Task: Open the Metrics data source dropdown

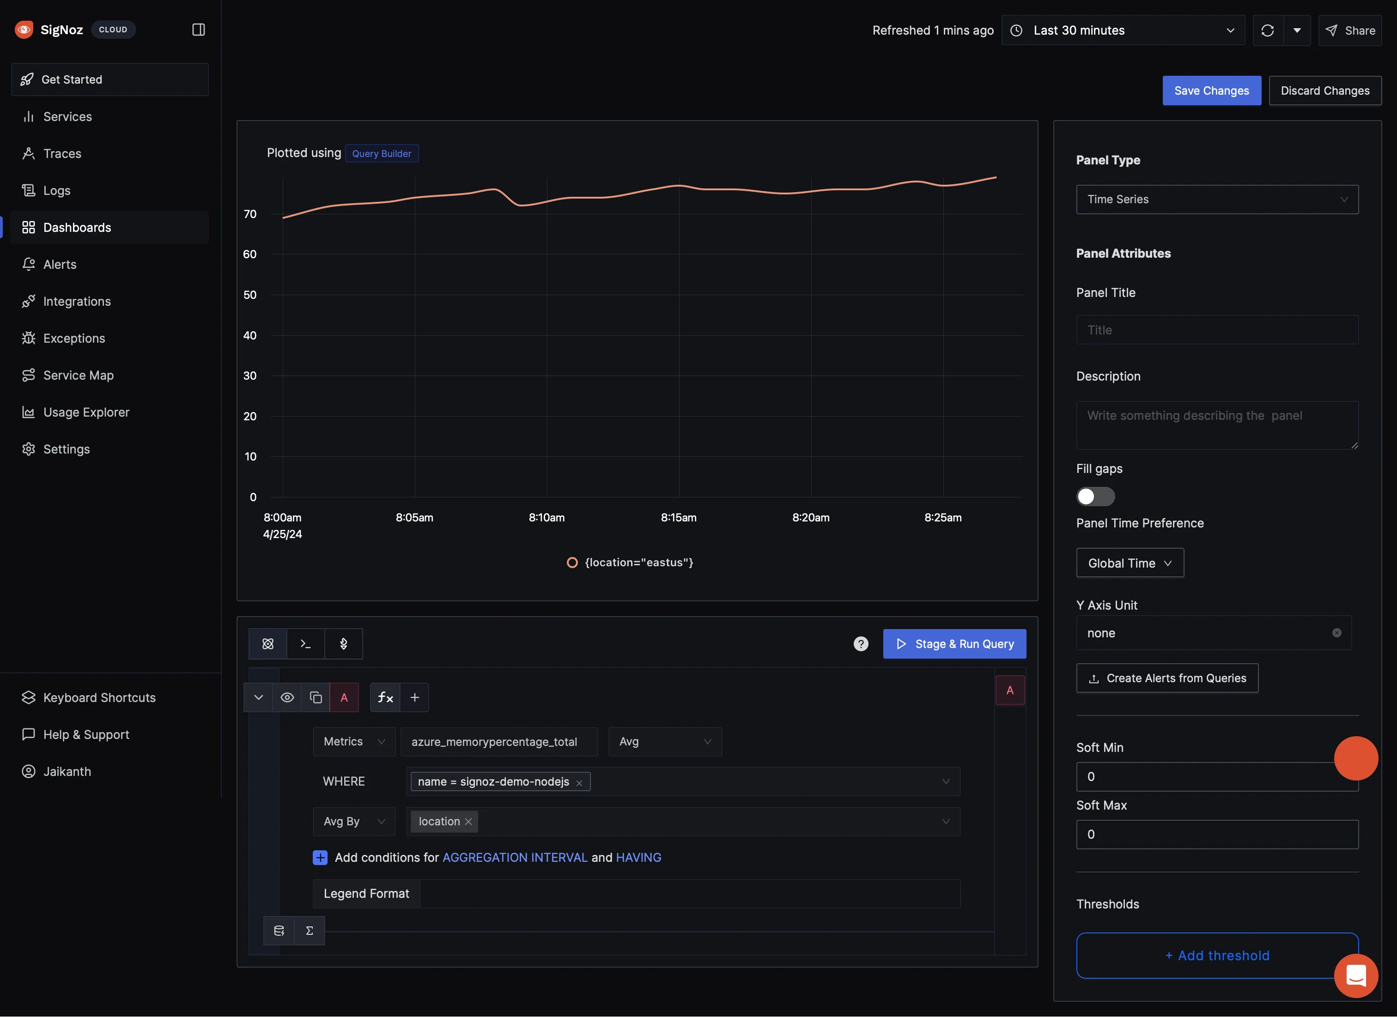Action: (354, 742)
